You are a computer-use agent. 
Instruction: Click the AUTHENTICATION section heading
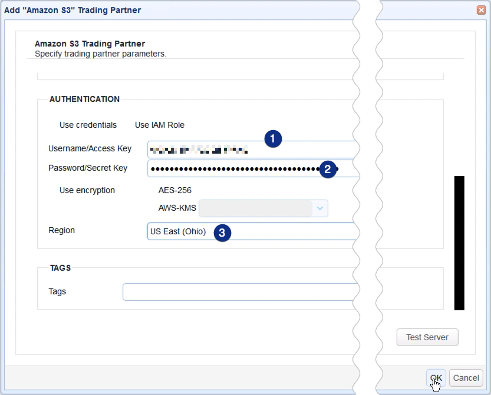84,99
